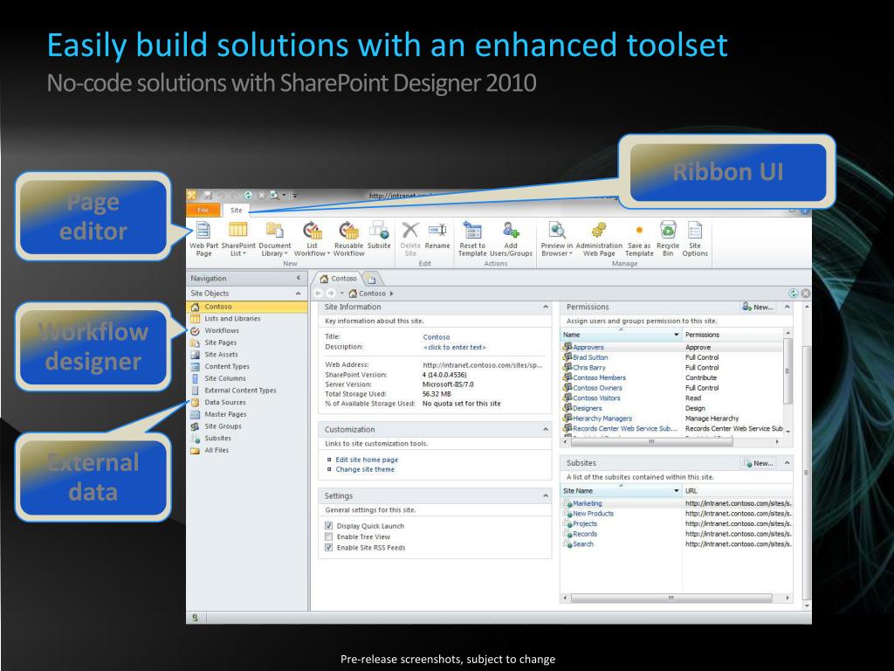894x671 pixels.
Task: Switch to the Contoso document tab
Action: click(338, 279)
